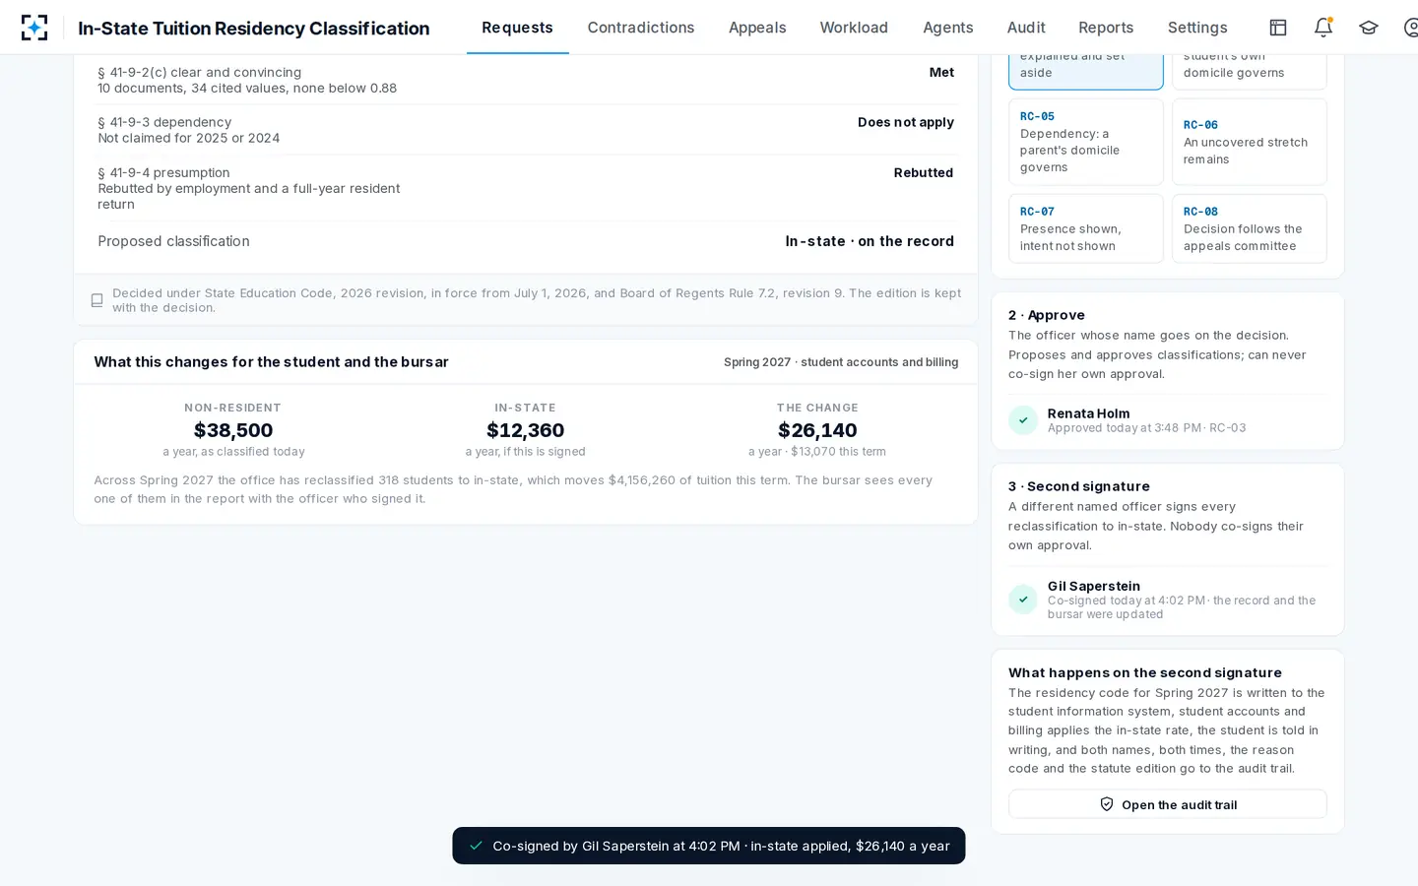Click the 'Met' status value
The height and width of the screenshot is (886, 1418).
(941, 72)
